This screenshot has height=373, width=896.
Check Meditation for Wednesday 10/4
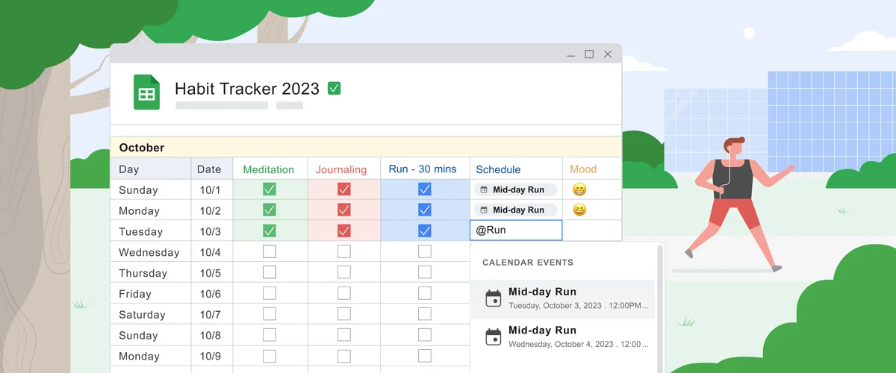tap(270, 251)
